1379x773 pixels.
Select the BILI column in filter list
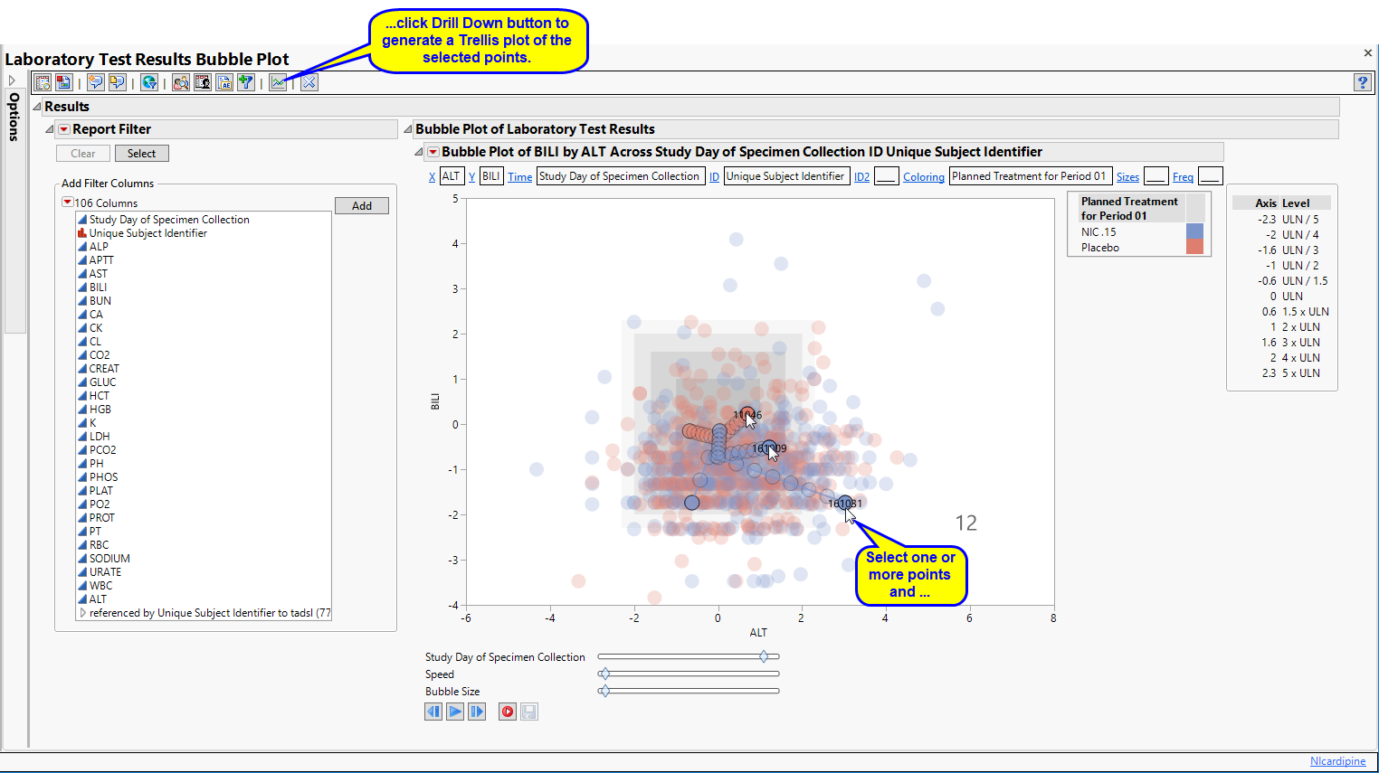[98, 288]
